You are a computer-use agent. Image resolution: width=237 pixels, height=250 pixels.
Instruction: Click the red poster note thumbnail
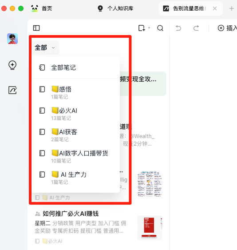coord(150,228)
